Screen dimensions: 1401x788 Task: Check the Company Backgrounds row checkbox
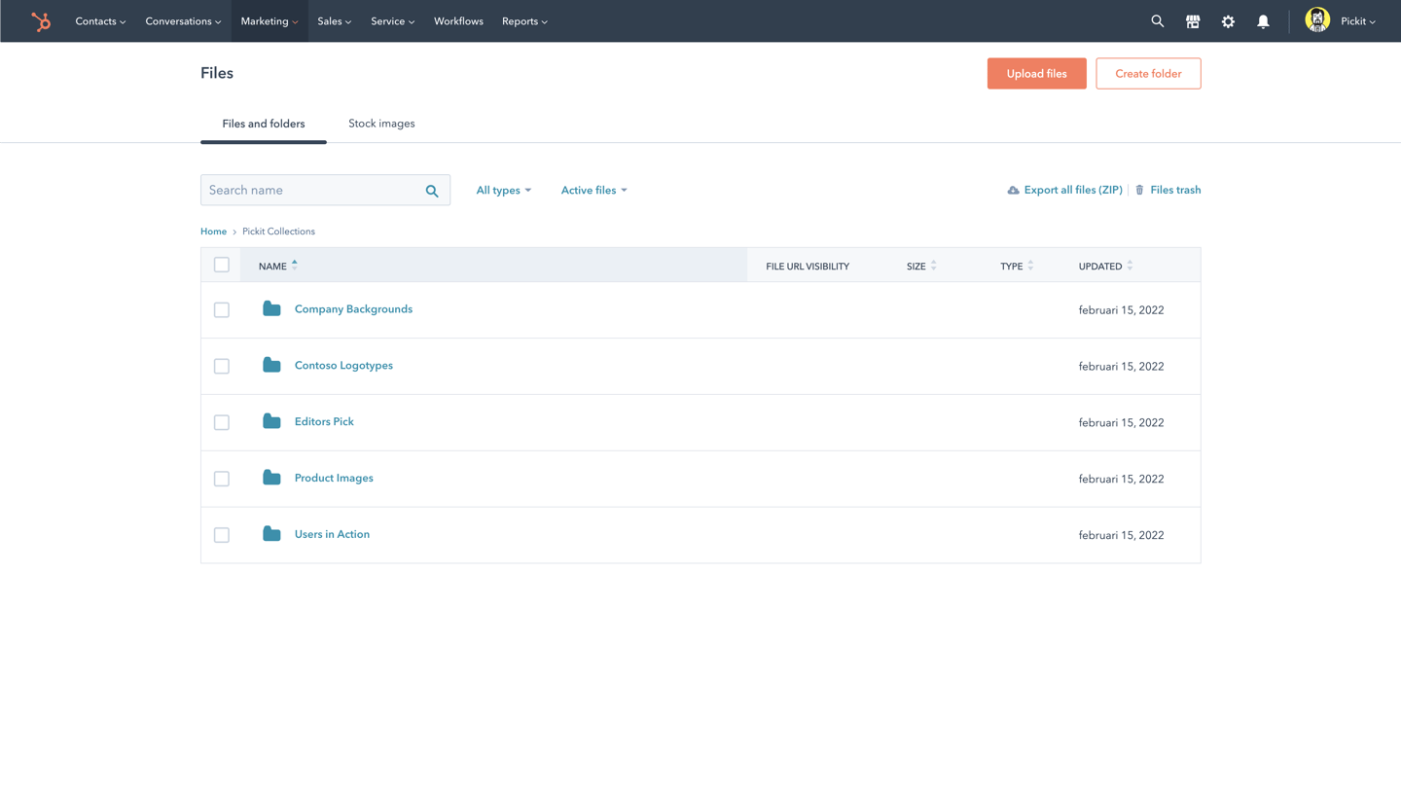pos(222,310)
